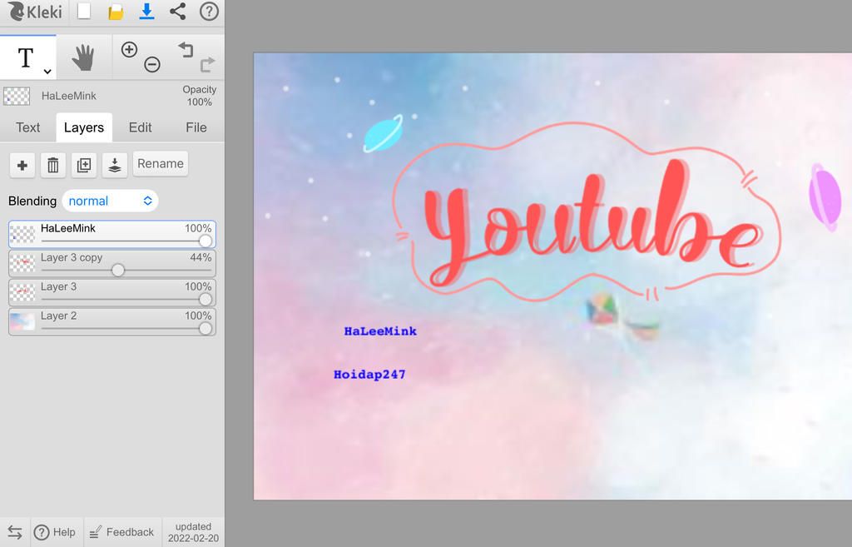Open the import image folder icon
852x547 pixels.
(115, 12)
